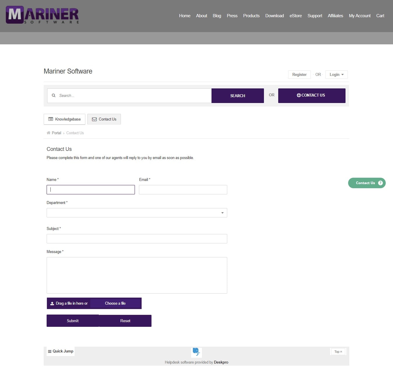
Task: Open the Support menu item
Action: pyautogui.click(x=315, y=16)
